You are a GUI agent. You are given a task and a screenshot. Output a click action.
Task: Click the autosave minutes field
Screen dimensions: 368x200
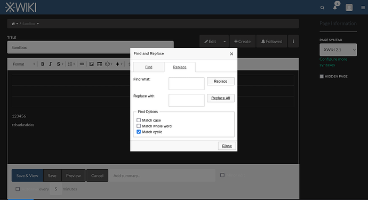[x=56, y=189]
